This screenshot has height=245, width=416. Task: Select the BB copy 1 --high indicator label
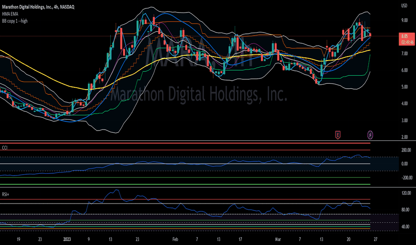(x=15, y=20)
